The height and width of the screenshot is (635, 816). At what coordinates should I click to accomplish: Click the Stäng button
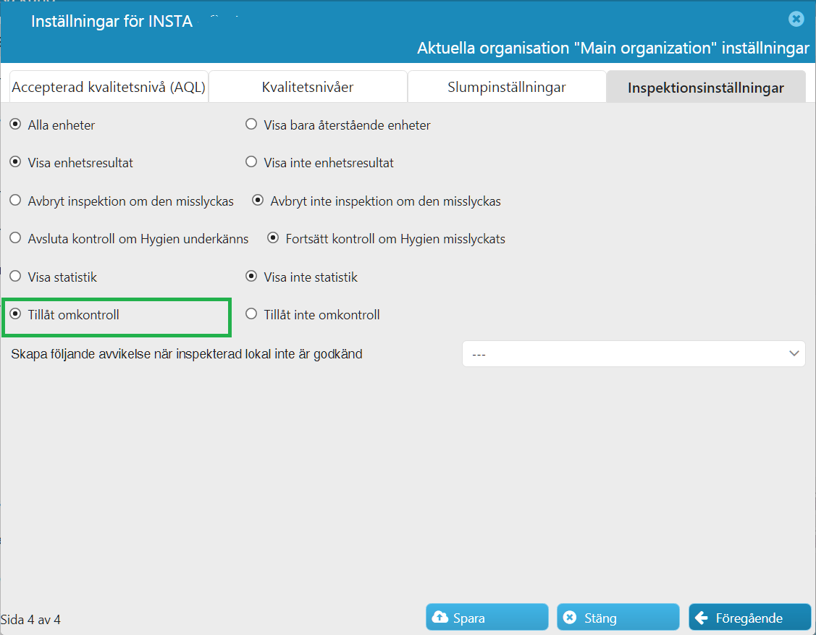pyautogui.click(x=618, y=618)
